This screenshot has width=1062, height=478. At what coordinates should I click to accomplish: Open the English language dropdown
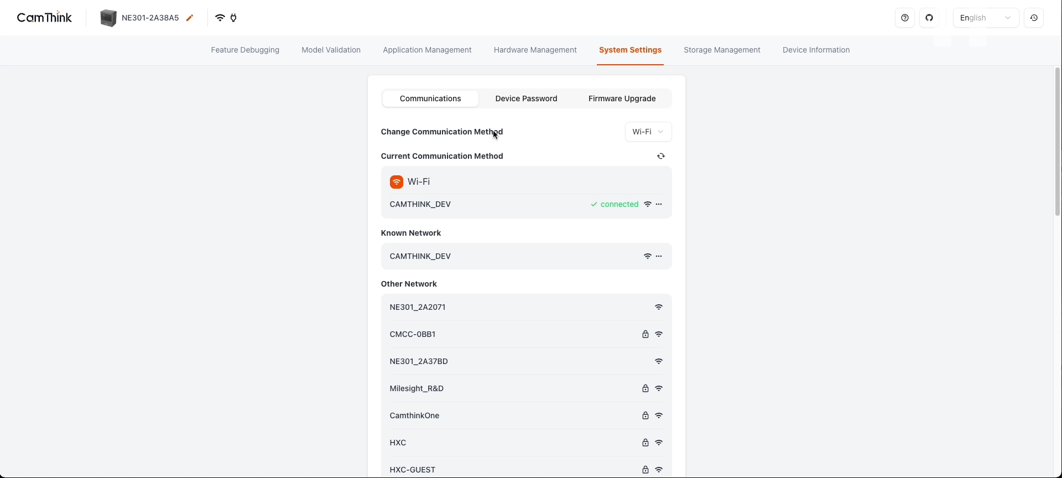click(985, 18)
